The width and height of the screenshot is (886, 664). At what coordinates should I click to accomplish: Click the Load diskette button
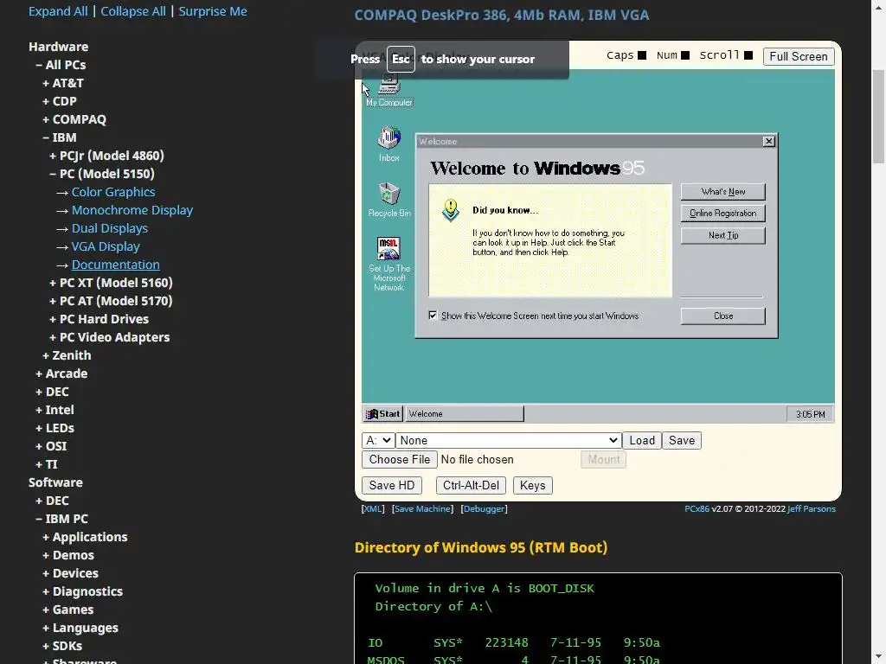(642, 440)
